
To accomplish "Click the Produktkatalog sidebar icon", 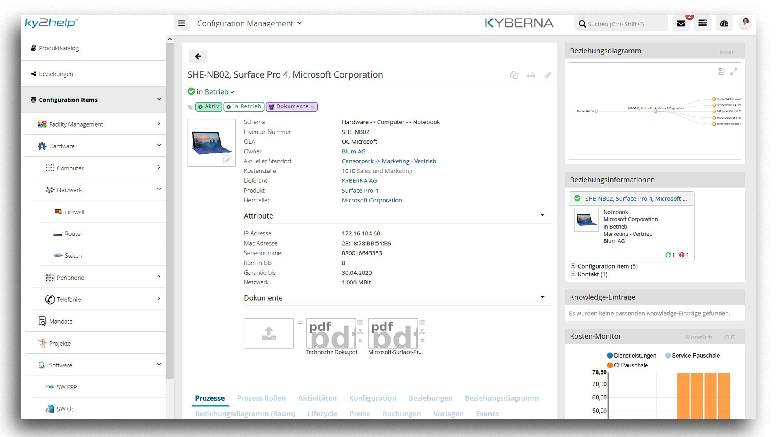I will (x=34, y=47).
